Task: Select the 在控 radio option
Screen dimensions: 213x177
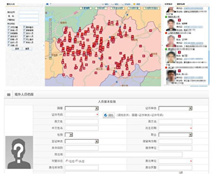Action: 67,161
